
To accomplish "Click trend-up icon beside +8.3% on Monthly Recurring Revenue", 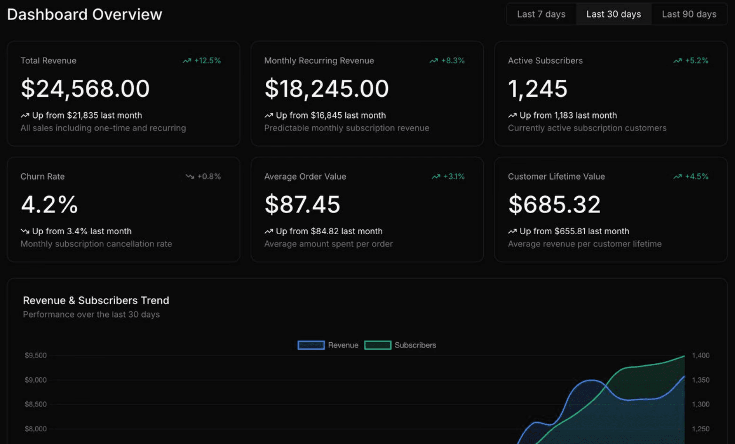I will 433,61.
